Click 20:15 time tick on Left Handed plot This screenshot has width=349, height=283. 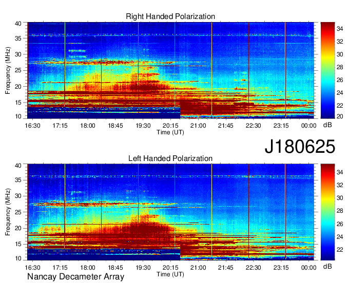coord(170,268)
